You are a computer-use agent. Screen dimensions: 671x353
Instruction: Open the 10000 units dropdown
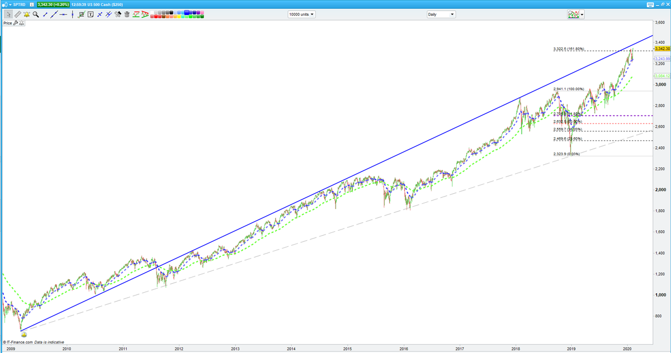coord(302,14)
